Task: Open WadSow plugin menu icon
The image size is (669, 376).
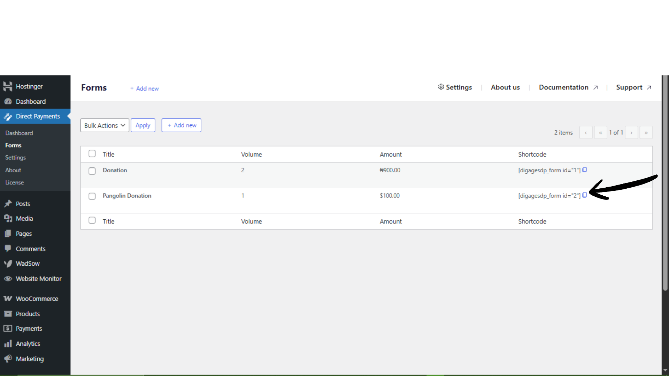Action: [x=8, y=264]
